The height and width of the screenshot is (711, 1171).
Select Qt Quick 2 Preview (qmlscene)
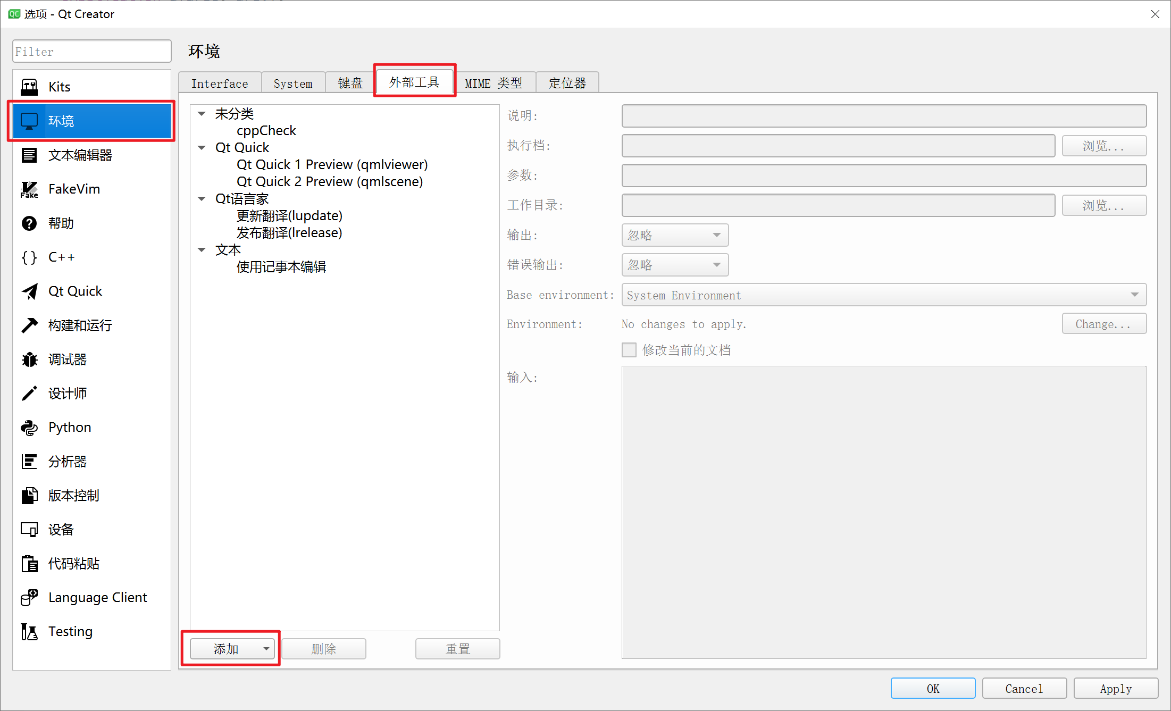[330, 182]
